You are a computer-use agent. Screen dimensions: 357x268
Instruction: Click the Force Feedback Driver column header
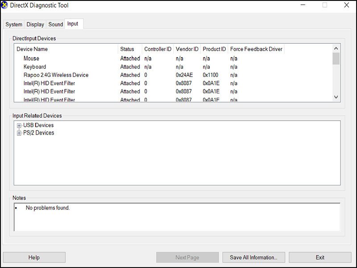click(256, 49)
